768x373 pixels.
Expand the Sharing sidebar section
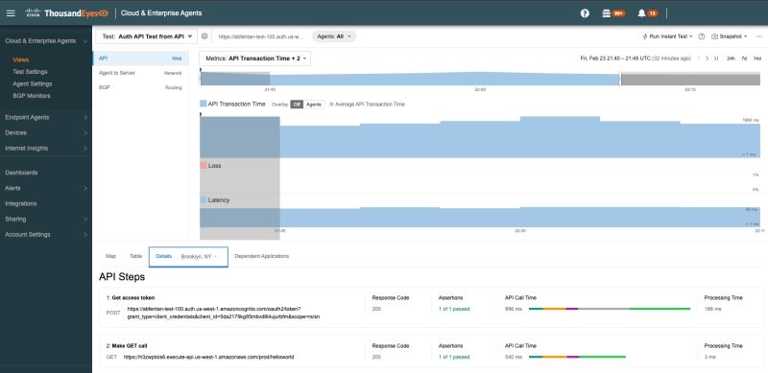pos(85,219)
